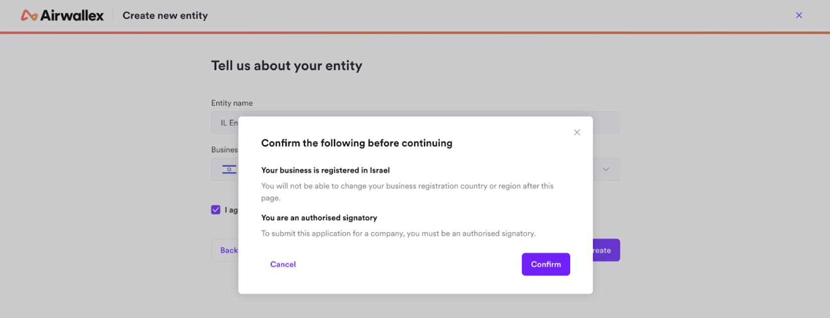Viewport: 830px width, 318px height.
Task: Click the close icon inside the confirmation modal
Action: pyautogui.click(x=576, y=132)
